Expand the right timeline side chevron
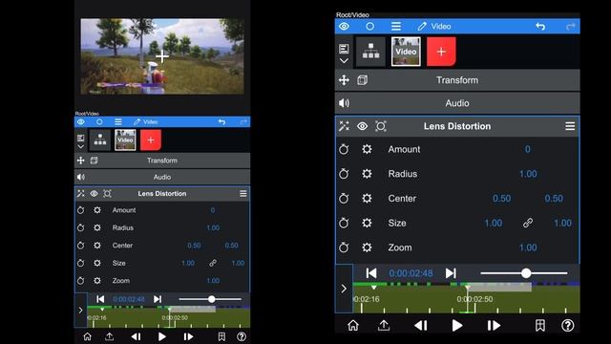 [x=344, y=289]
